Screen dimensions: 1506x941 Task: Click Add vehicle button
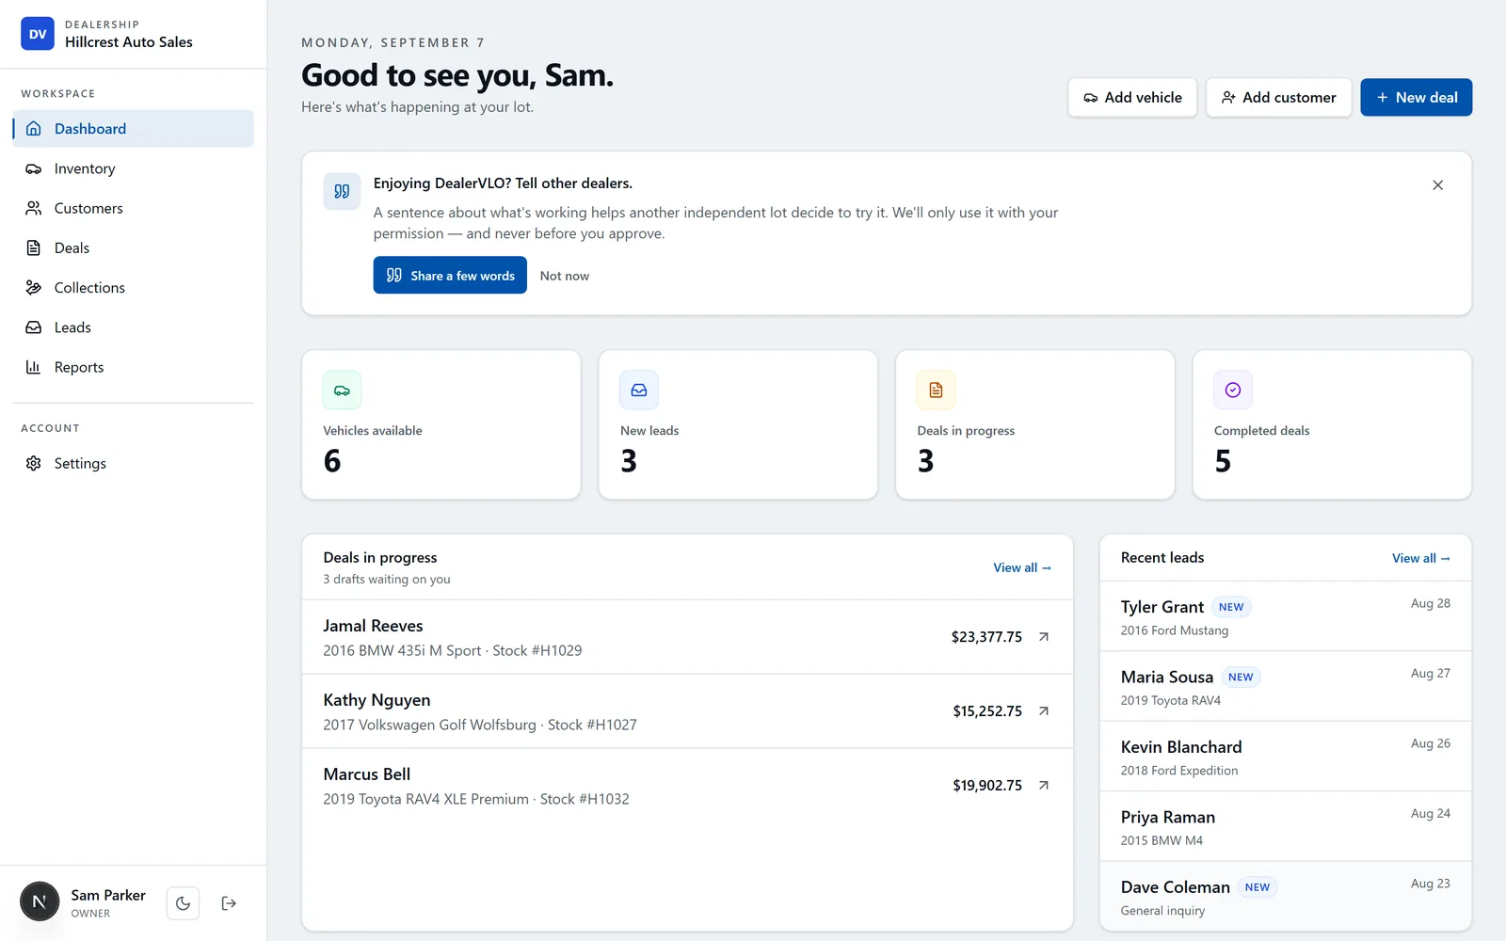coord(1132,98)
